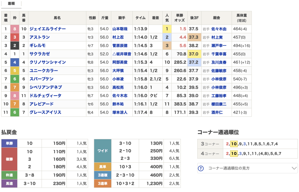Click the 単勝 payout label
This screenshot has width=299, height=192.
pos(9,143)
